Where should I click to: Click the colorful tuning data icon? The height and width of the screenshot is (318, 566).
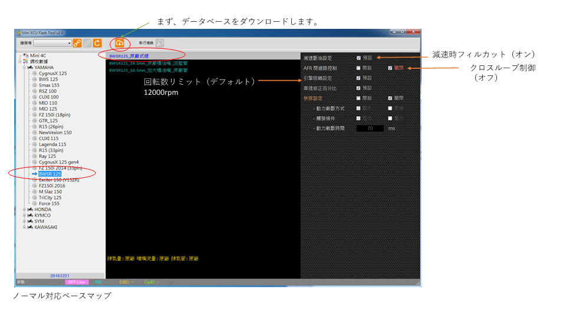25,61
